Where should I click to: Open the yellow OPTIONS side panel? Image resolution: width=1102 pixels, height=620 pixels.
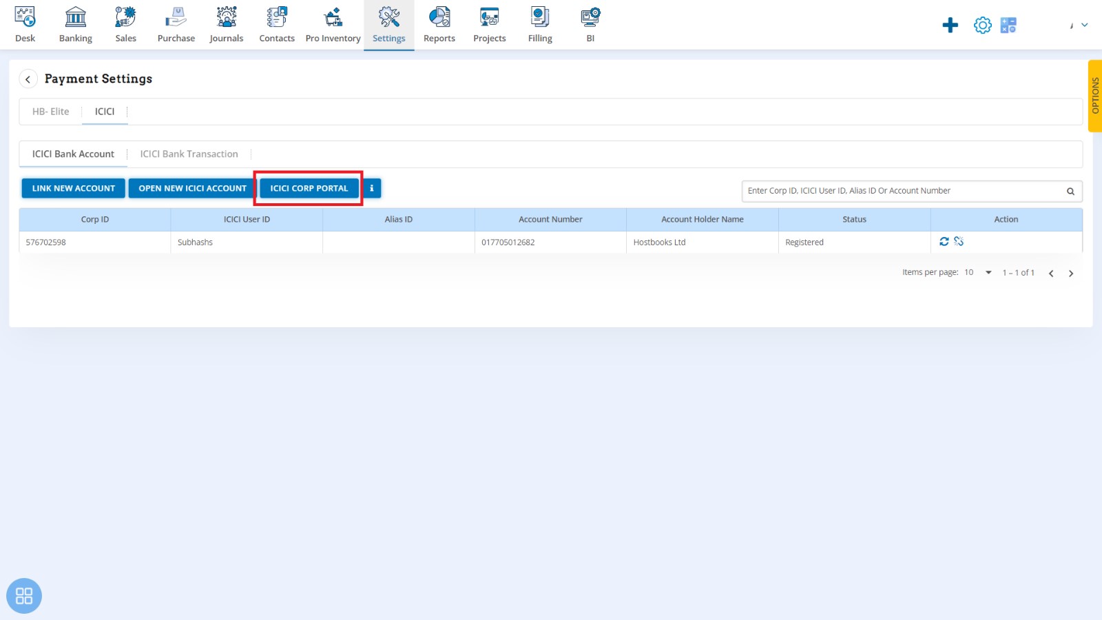[1095, 96]
